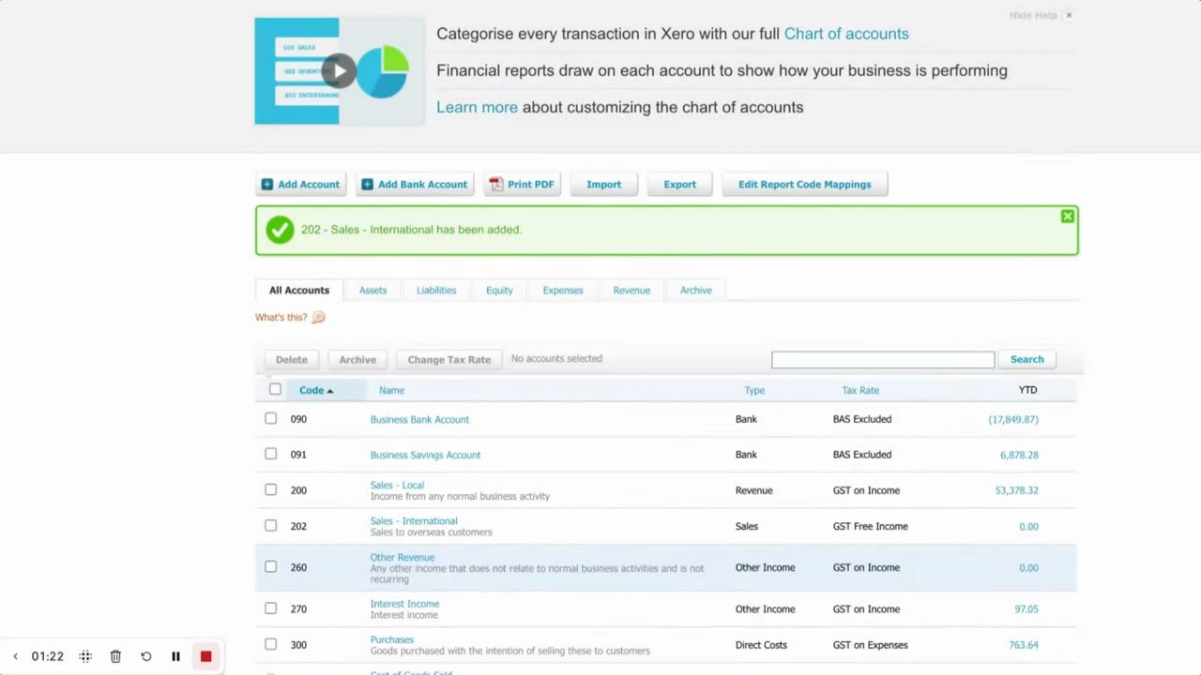Click the speech bubble help icon
Viewport: 1201px width, 675px height.
pyautogui.click(x=318, y=318)
